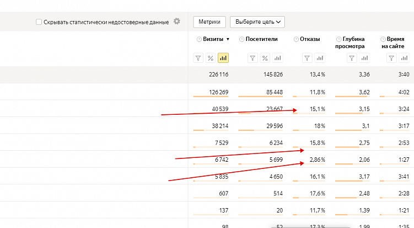Select visitors value 4 650
The height and width of the screenshot is (228, 414).
(x=276, y=177)
